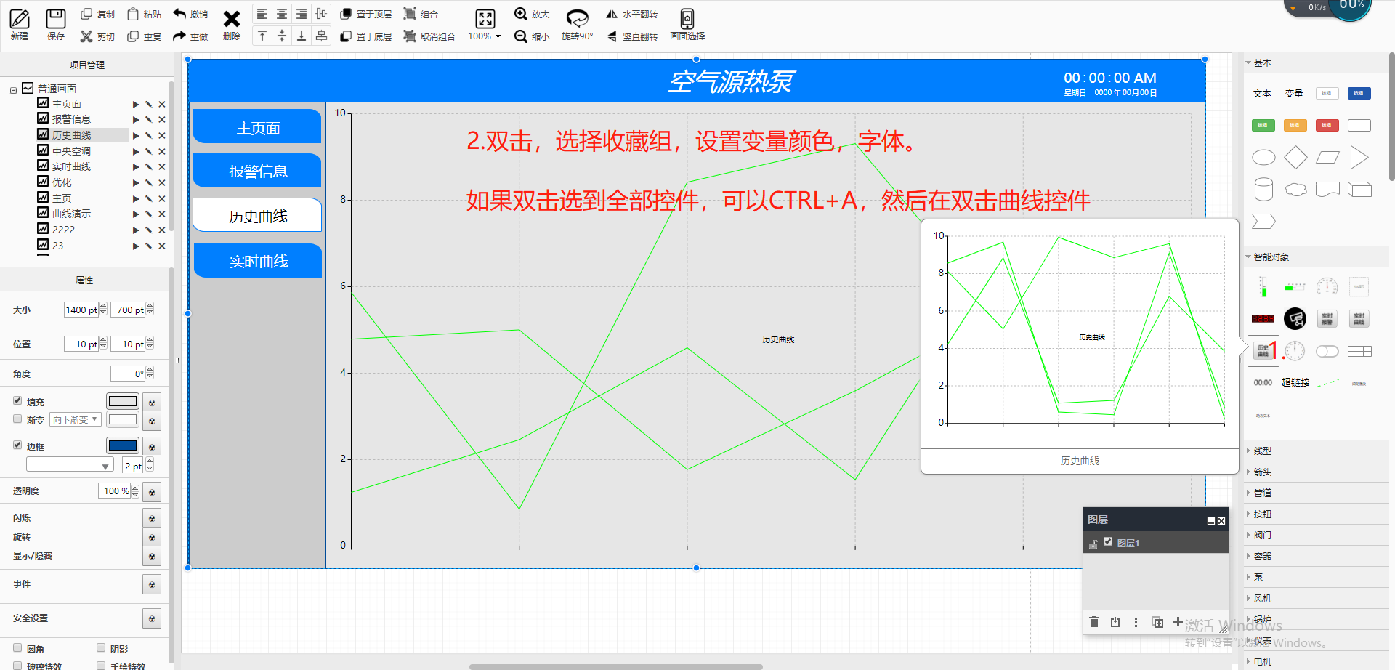Pick the gauge dial smart object
Screen dimensions: 1395x670
pos(1327,286)
